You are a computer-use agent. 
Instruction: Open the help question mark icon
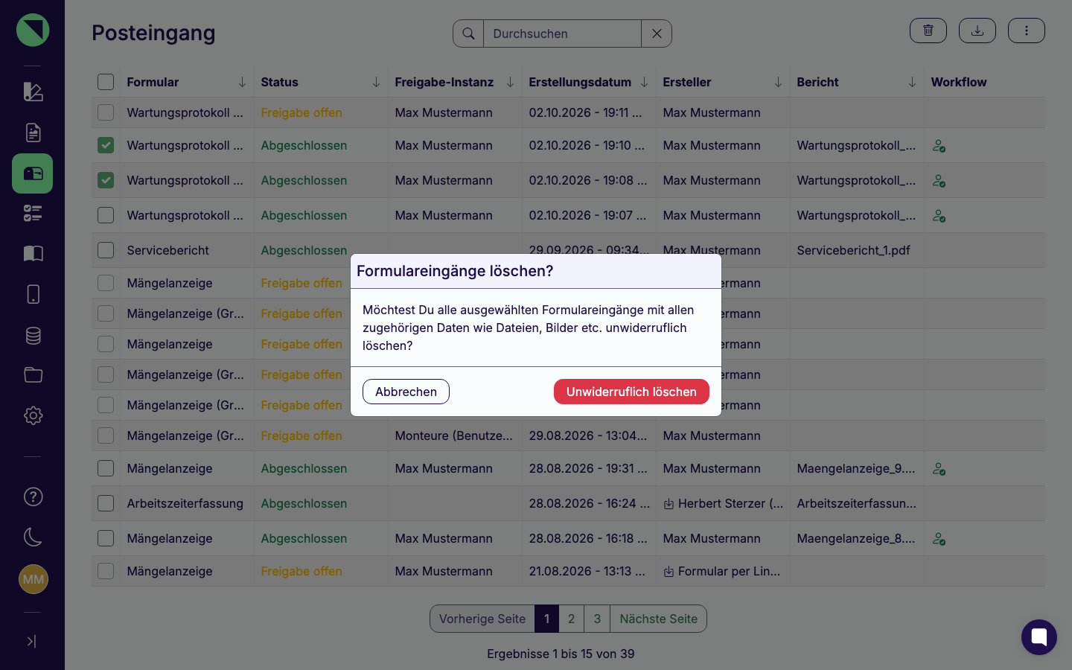pyautogui.click(x=33, y=497)
